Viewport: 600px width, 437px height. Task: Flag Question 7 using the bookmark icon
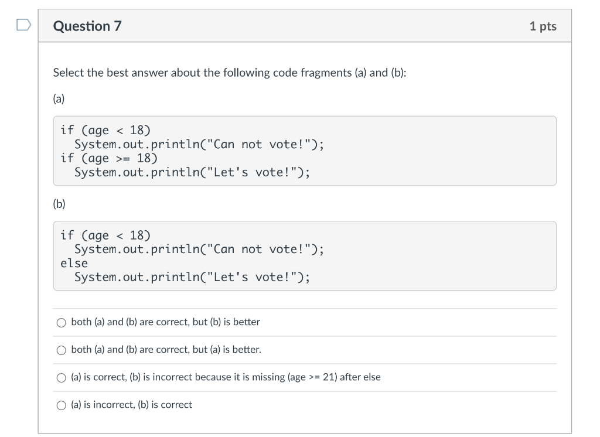point(23,25)
